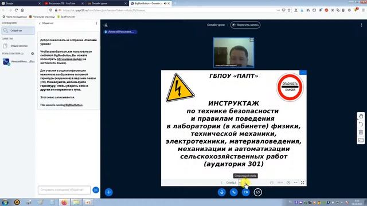This screenshot has height=206, width=367.
Task: Open the 'Часто посещаемые' bookmark folder
Action: coord(15,17)
